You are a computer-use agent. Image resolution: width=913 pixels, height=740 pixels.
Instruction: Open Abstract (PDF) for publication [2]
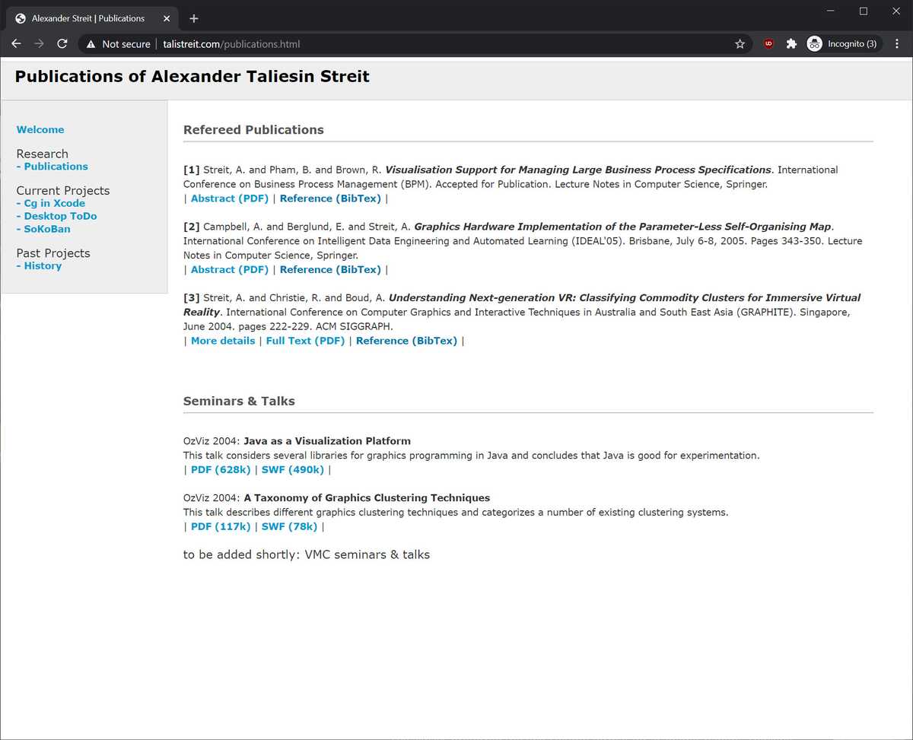pos(230,269)
